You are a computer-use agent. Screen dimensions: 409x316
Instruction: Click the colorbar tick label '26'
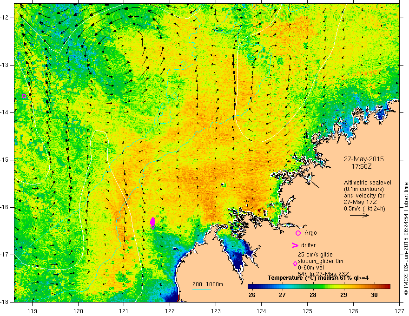pos(252,295)
